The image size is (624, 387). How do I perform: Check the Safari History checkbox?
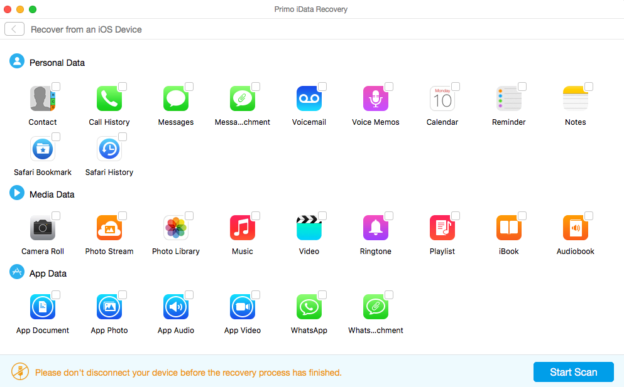[123, 137]
